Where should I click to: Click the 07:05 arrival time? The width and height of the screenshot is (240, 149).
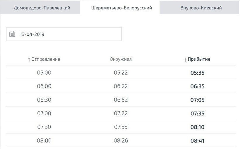click(x=197, y=100)
